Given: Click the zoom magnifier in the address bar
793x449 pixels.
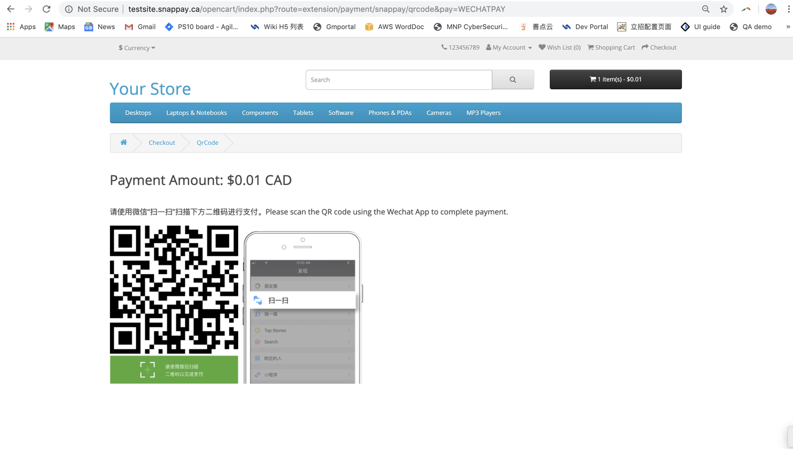Looking at the screenshot, I should 706,9.
